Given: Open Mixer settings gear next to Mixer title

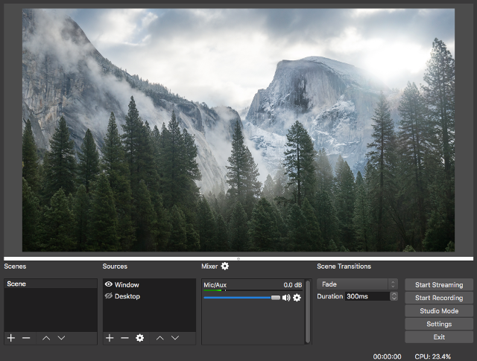Looking at the screenshot, I should click(225, 266).
